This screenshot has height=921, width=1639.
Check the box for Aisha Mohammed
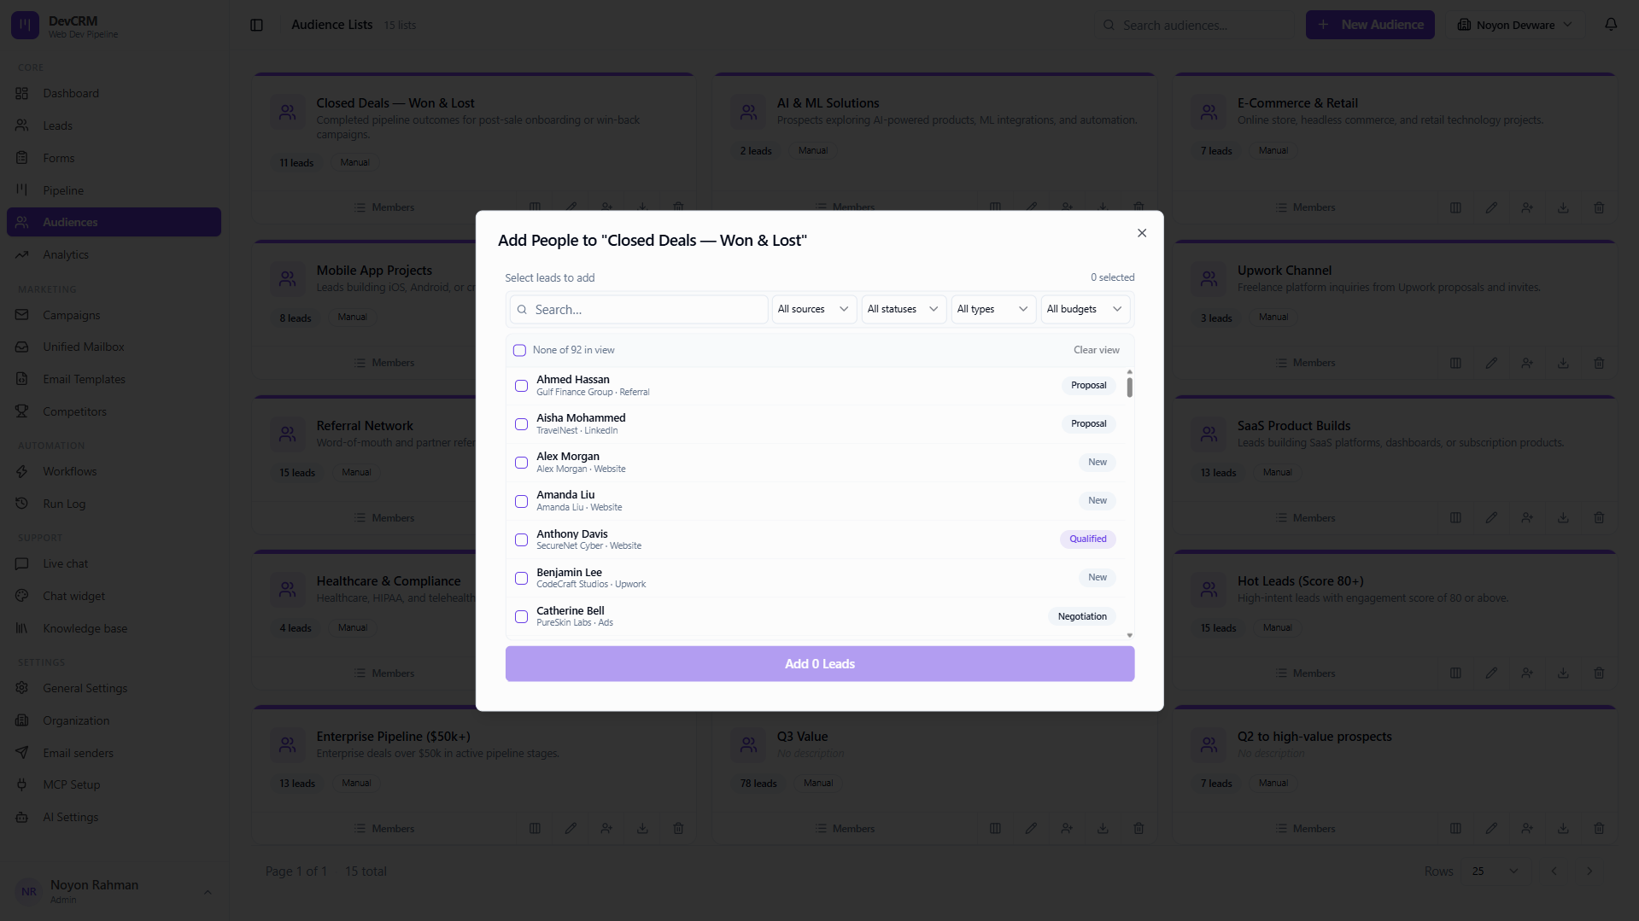(x=521, y=424)
